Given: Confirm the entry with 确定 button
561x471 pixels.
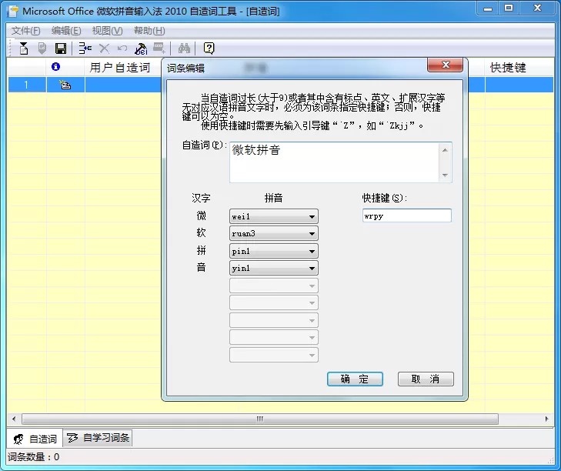Looking at the screenshot, I should click(x=355, y=379).
